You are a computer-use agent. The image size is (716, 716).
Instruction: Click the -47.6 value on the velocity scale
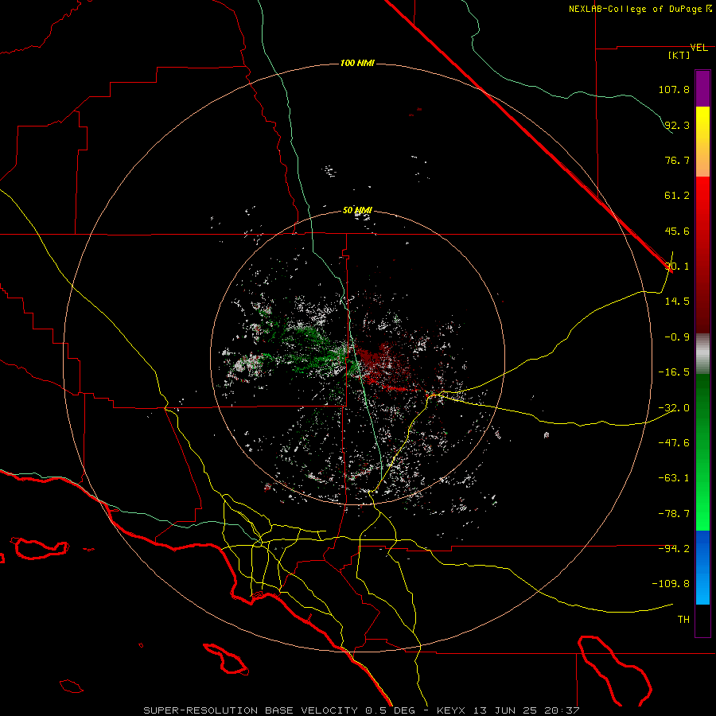point(674,442)
